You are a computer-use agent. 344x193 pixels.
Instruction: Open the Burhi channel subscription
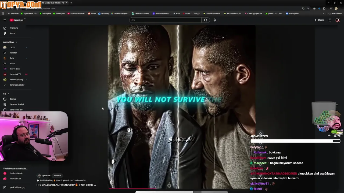(x=12, y=58)
